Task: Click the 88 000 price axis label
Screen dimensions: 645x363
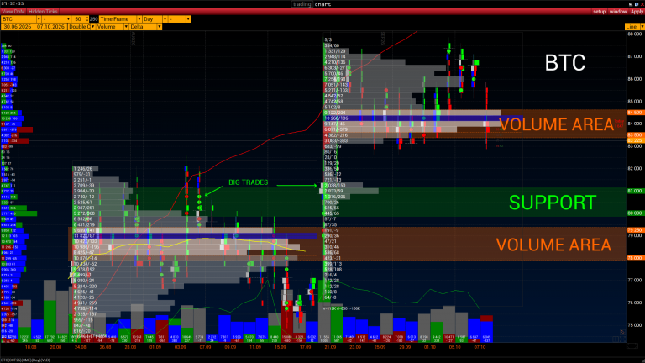Action: (635, 34)
